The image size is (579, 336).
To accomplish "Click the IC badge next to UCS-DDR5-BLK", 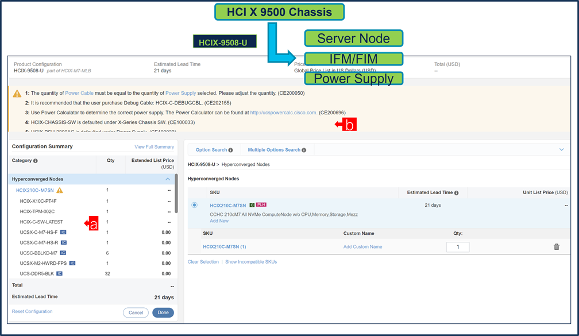I will pyautogui.click(x=59, y=273).
